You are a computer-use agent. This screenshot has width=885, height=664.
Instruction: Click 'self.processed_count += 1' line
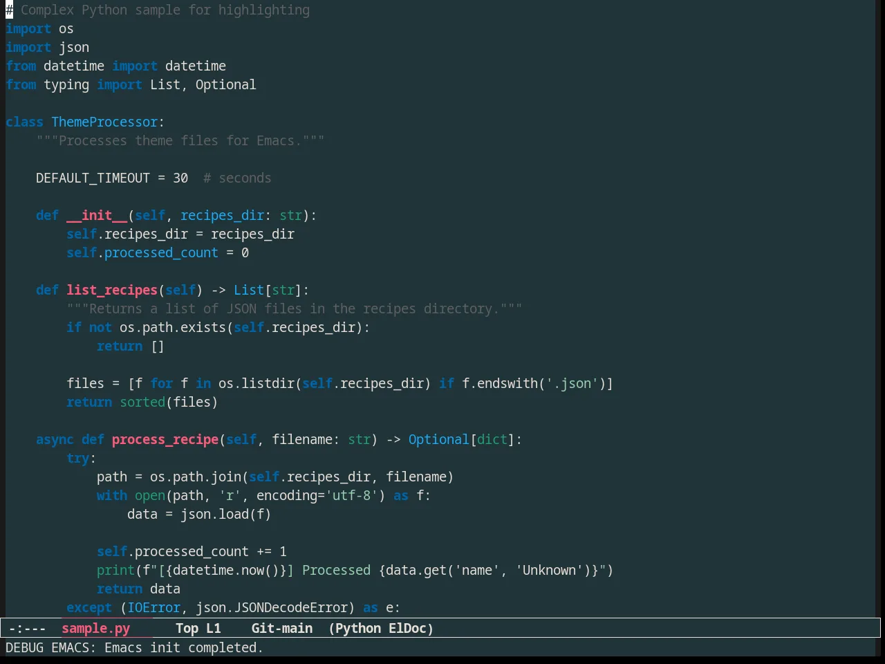pyautogui.click(x=192, y=551)
